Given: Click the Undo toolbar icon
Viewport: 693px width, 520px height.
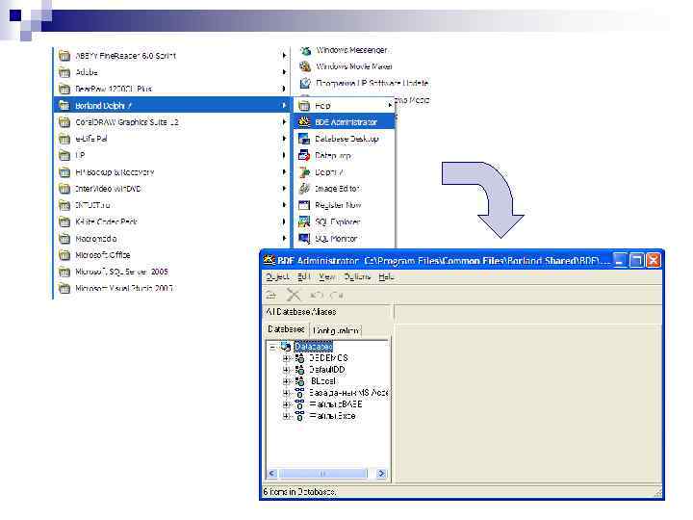Looking at the screenshot, I should coord(317,295).
